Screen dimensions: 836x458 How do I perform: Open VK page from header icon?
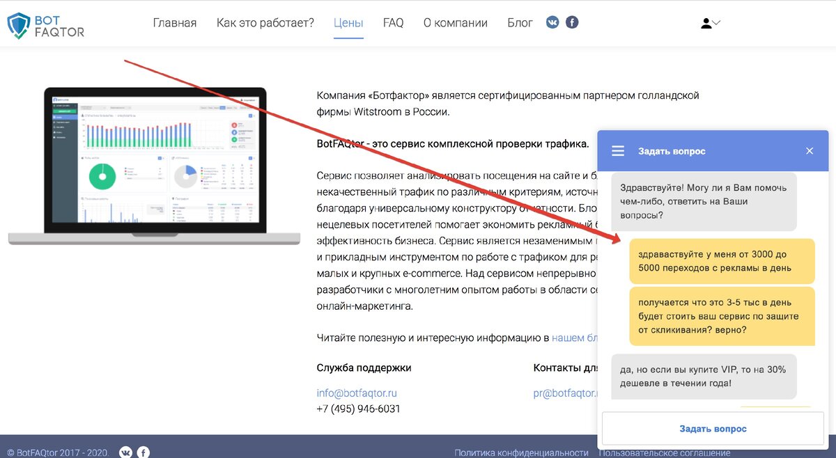553,22
